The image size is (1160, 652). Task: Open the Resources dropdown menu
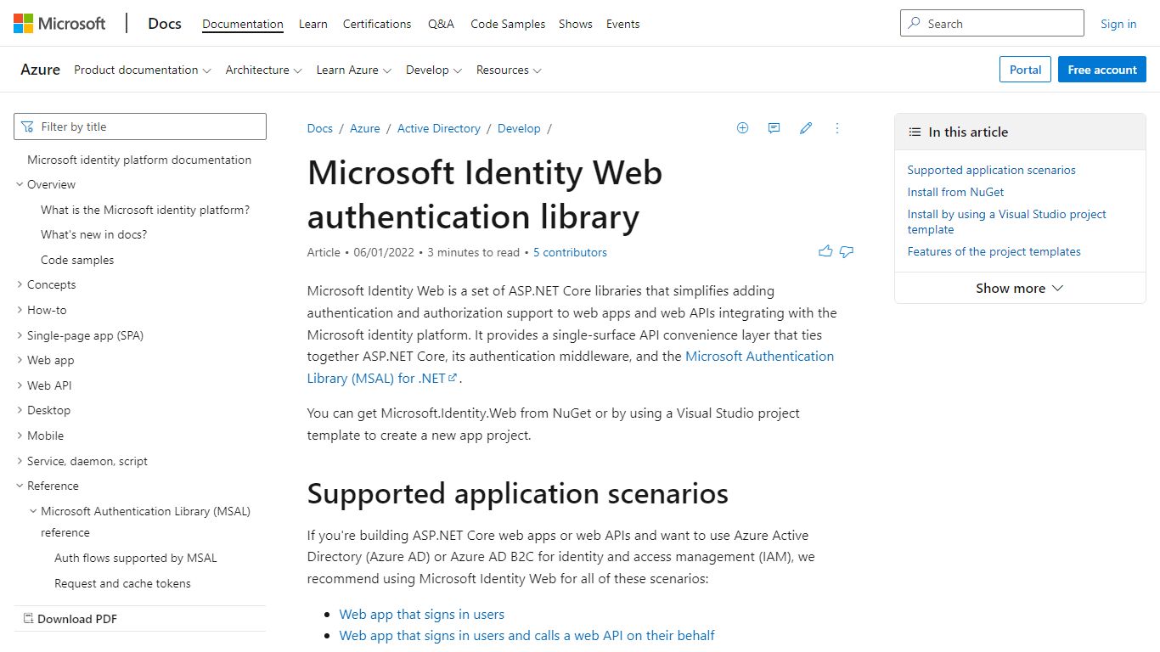click(509, 70)
